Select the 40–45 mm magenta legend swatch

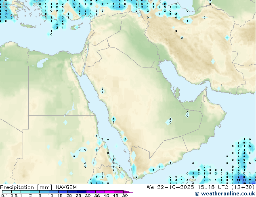pos(109,192)
